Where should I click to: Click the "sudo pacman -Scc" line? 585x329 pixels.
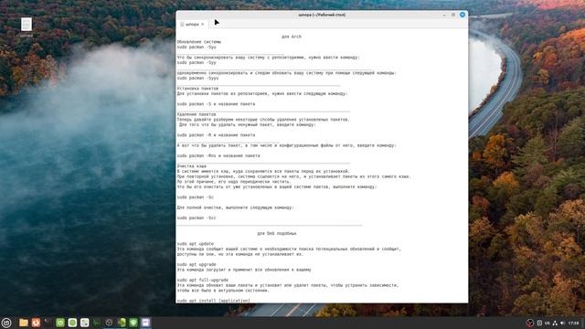[197, 218]
